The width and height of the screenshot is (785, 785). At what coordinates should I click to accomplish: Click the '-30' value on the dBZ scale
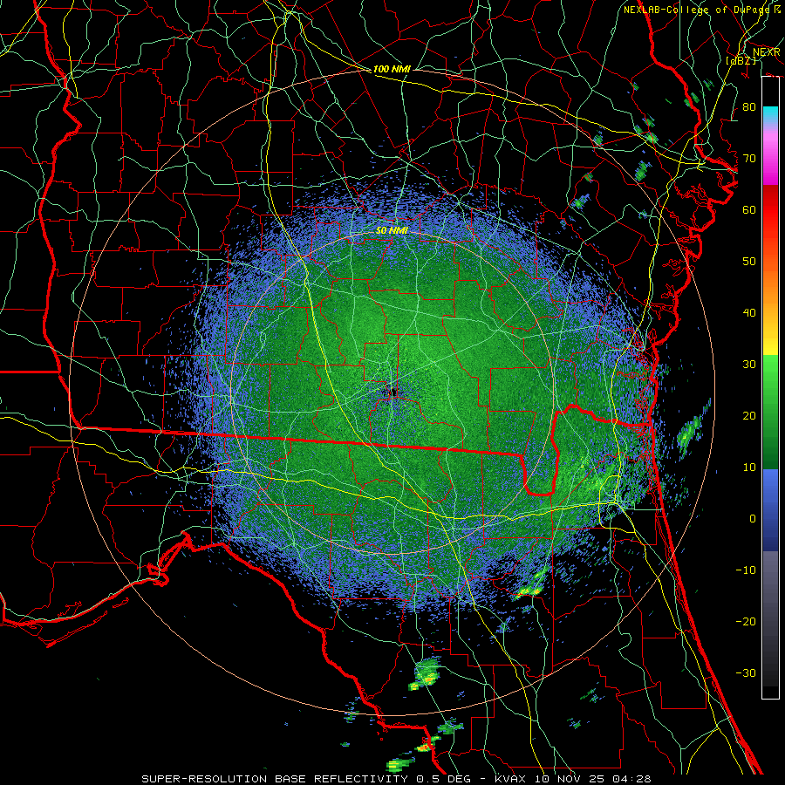(x=746, y=672)
